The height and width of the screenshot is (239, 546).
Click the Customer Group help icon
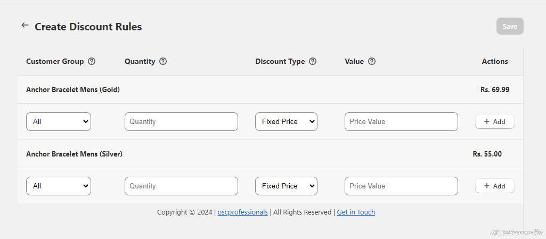(x=92, y=61)
